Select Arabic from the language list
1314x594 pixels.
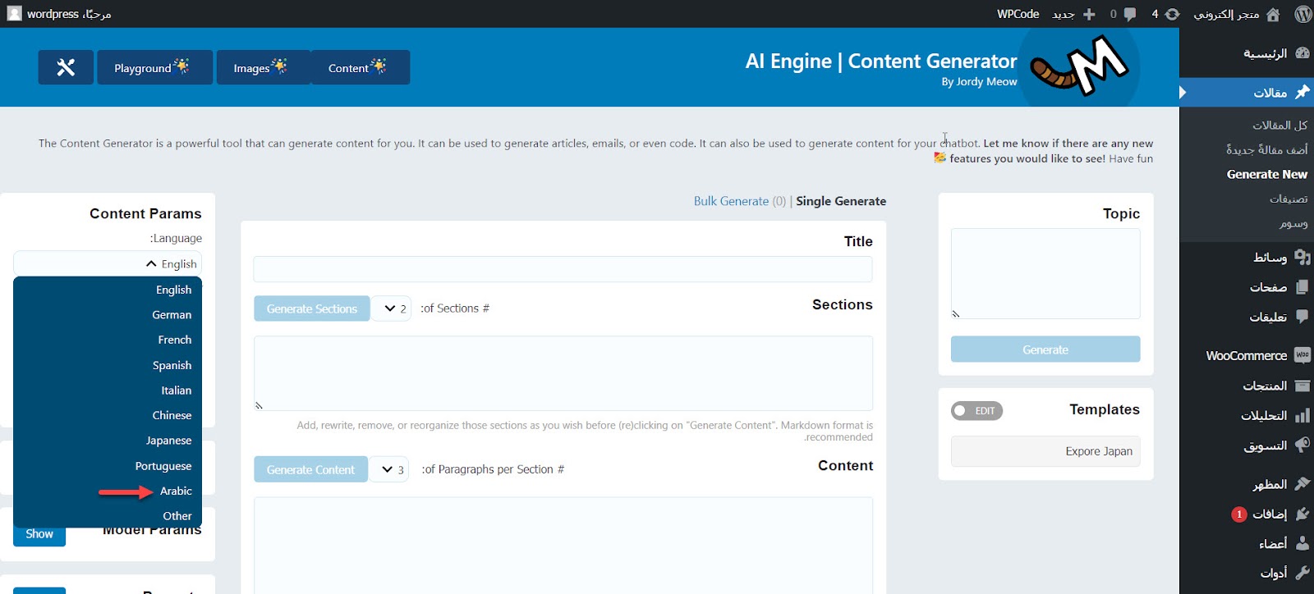tap(176, 491)
